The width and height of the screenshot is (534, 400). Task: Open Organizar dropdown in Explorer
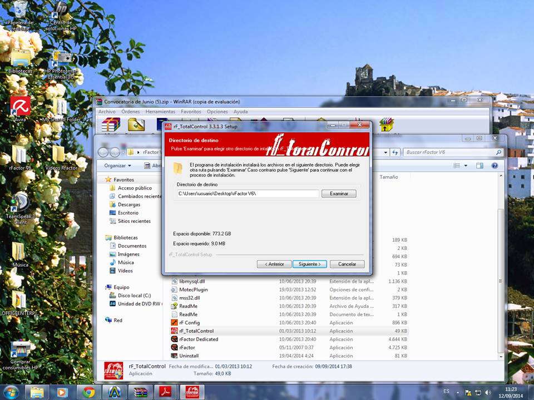click(118, 166)
